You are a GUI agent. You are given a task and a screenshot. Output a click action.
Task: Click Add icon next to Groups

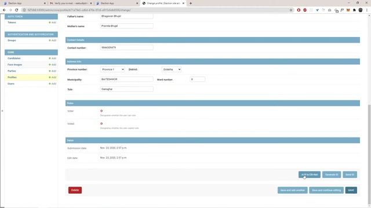(x=53, y=40)
